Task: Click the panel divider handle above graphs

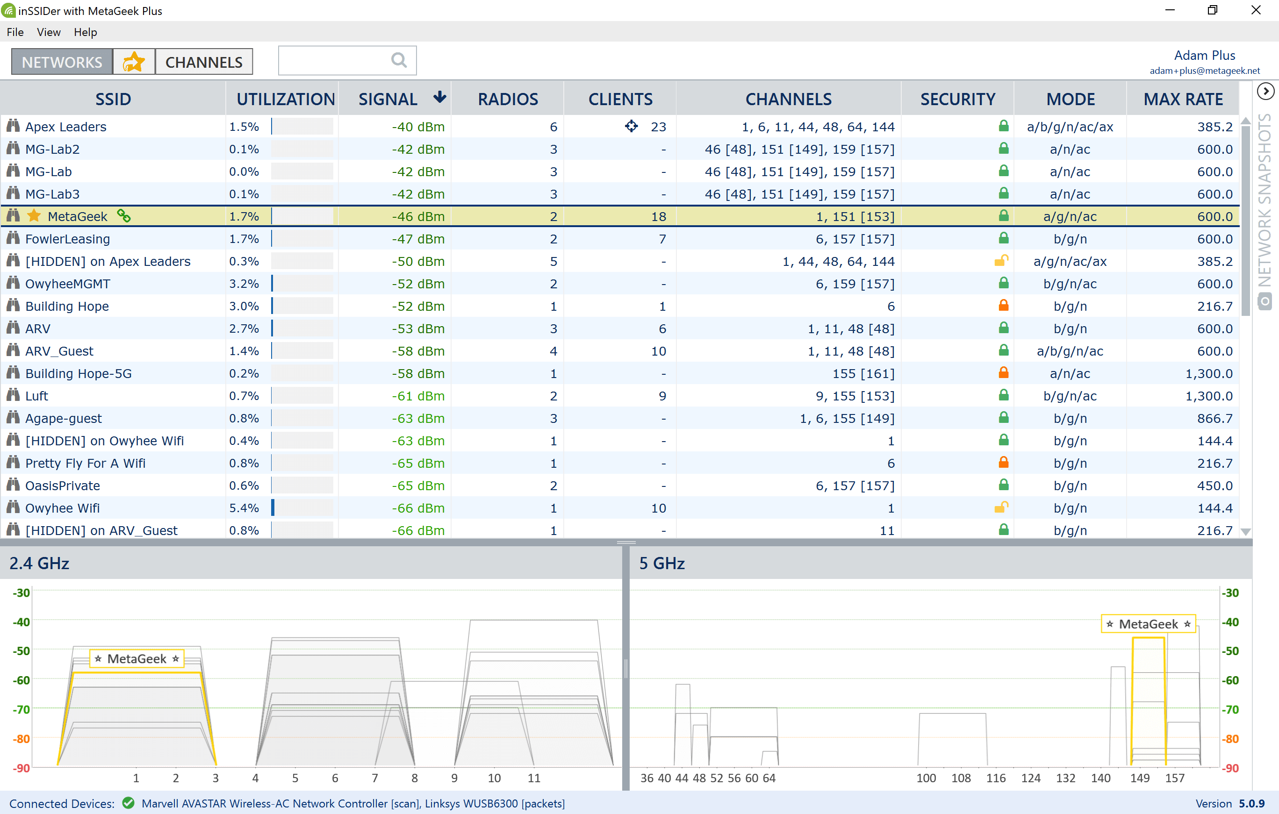Action: pos(626,543)
